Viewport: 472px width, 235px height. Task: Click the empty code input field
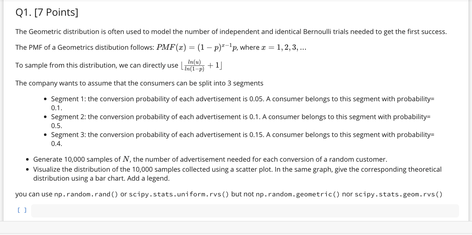coord(245,211)
